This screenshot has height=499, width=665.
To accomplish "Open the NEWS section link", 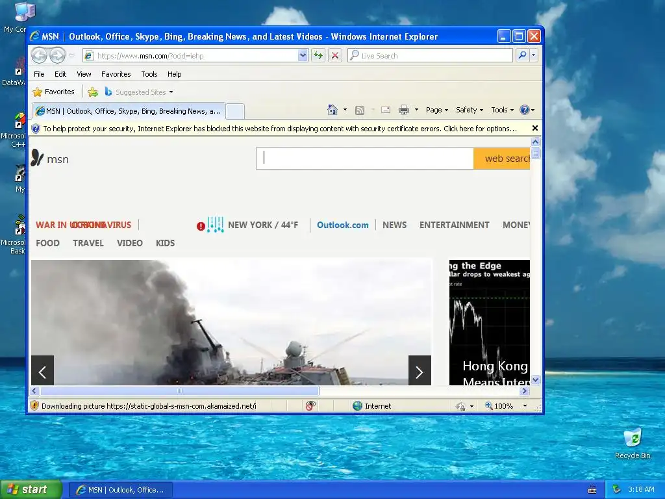I will coord(394,225).
